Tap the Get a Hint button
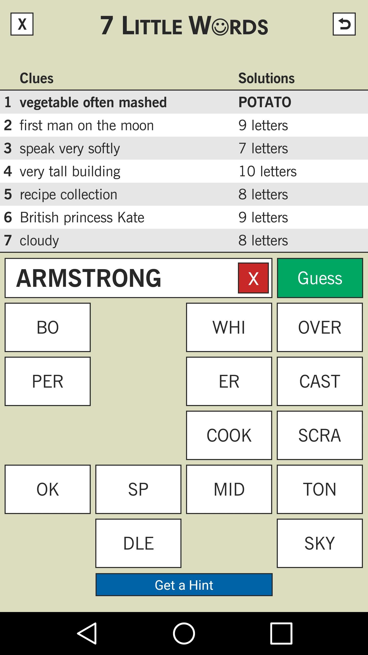This screenshot has height=655, width=368. pos(184,585)
